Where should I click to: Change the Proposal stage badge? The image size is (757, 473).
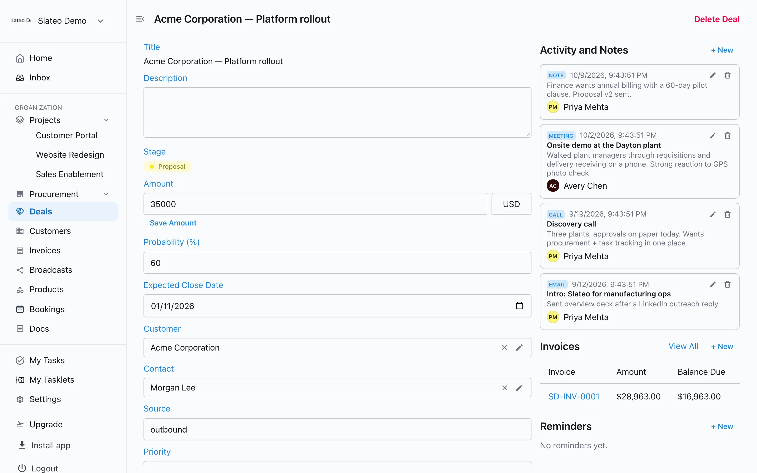[168, 166]
